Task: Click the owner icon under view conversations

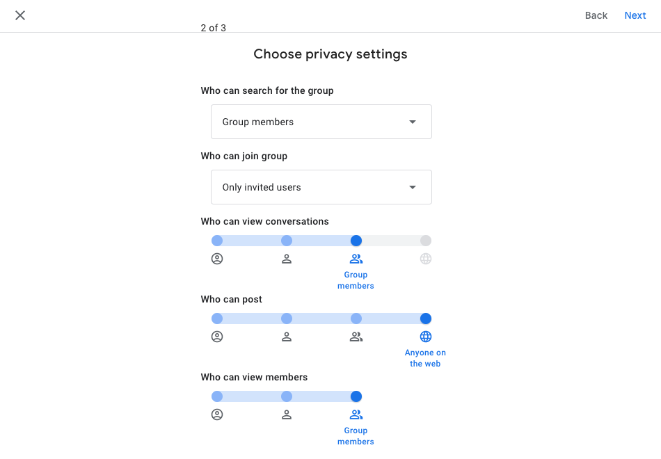Action: pos(217,259)
